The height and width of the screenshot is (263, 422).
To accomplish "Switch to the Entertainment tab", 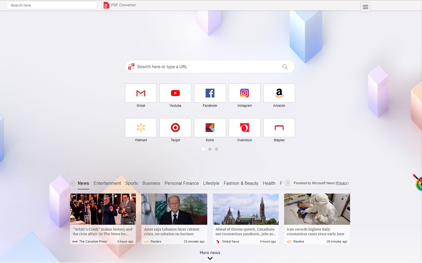I will click(x=107, y=183).
